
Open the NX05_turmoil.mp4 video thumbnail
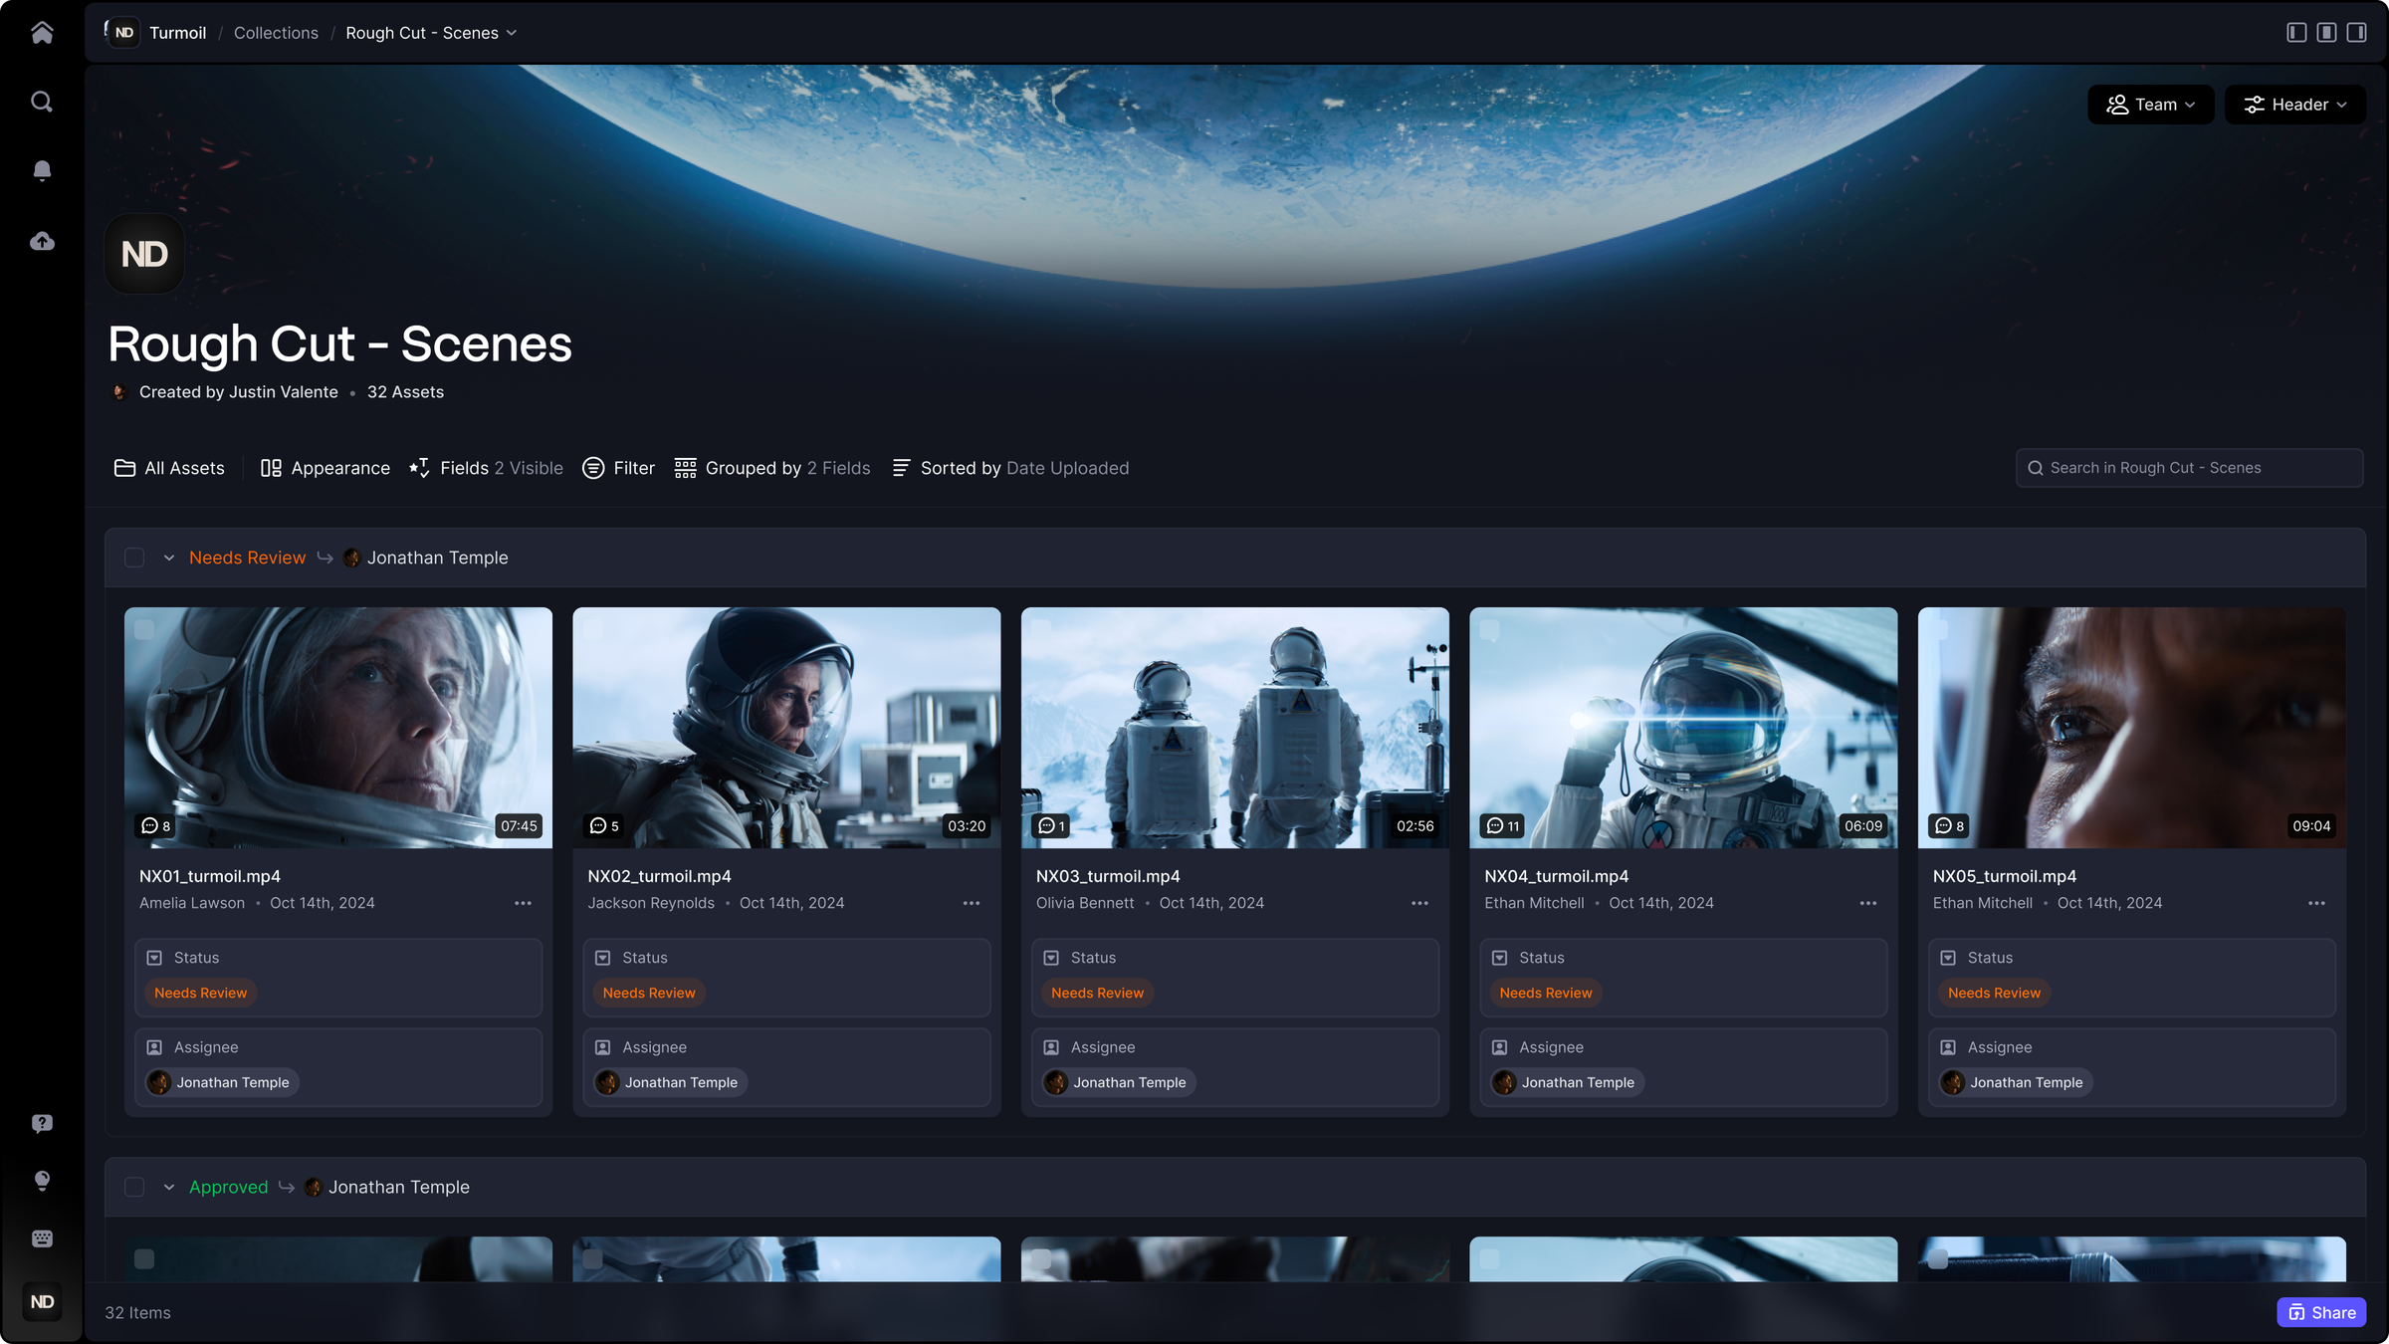2132,728
